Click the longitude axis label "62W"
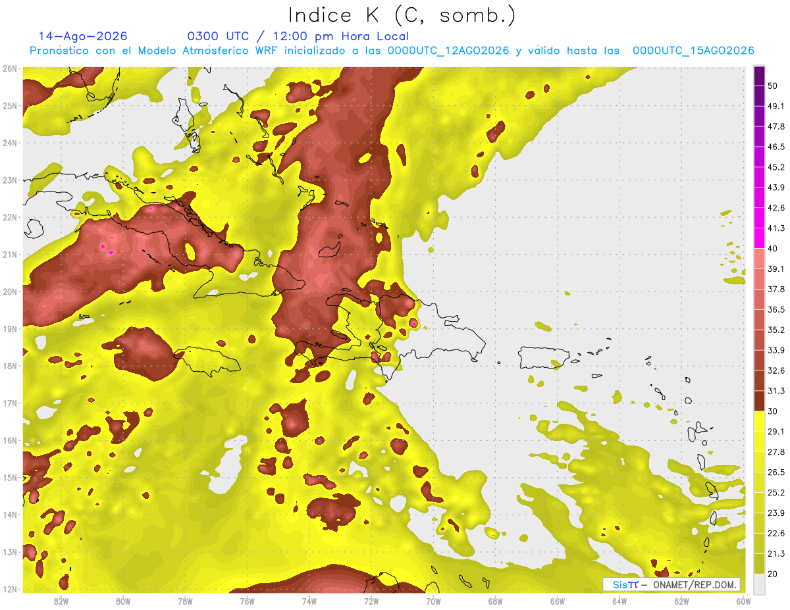 pos(681,601)
